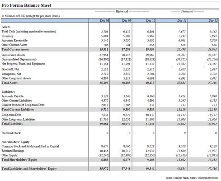Click Total Liabilities and Shareholders' Equity label
This screenshot has width=221, height=181.
click(29, 169)
